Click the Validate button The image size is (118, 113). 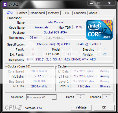[x=81, y=107]
